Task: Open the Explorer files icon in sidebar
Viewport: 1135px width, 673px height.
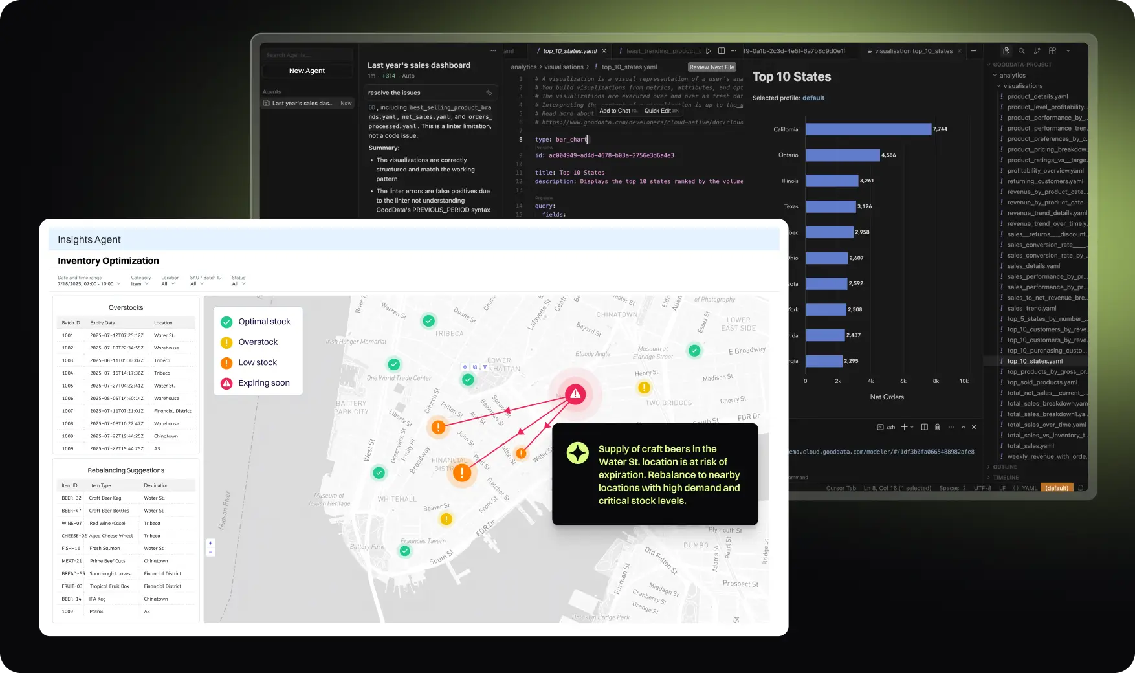Action: [1006, 51]
